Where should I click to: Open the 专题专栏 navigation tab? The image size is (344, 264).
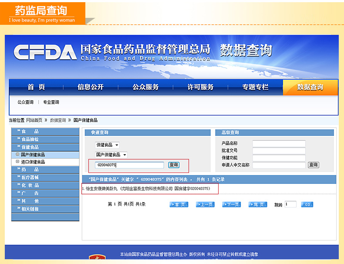(255, 87)
